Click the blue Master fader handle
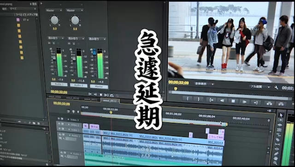This screenshot has height=167, width=295. click(x=94, y=52)
